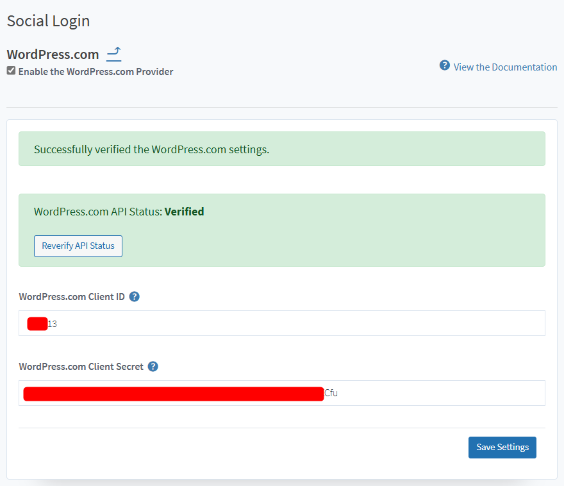Click the red redacted block in Client ID
Image resolution: width=564 pixels, height=486 pixels.
pyautogui.click(x=37, y=324)
